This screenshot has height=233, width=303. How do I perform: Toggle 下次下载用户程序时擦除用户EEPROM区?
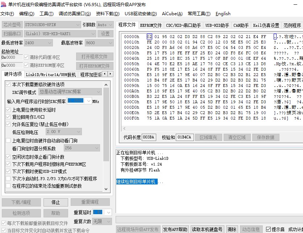(x=8, y=164)
